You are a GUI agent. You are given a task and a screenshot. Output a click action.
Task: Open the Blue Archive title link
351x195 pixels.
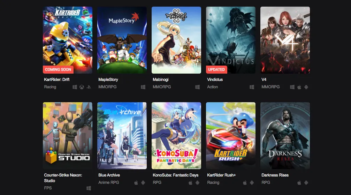(x=109, y=175)
